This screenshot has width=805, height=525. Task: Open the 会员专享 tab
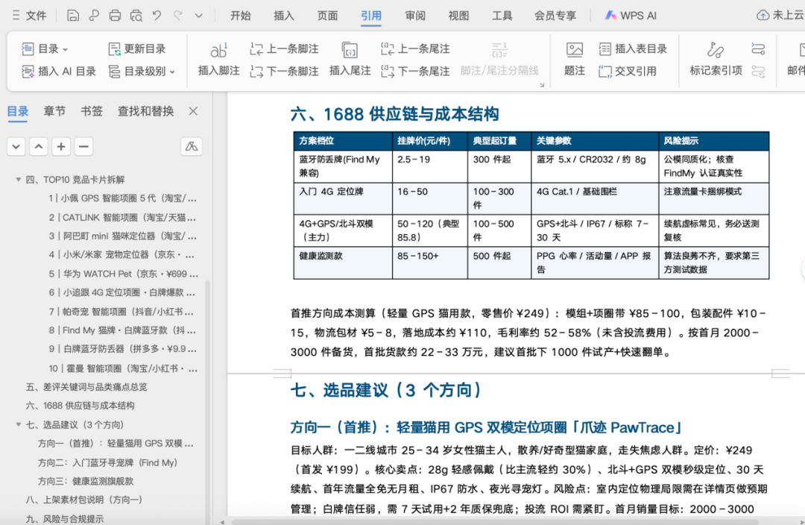tap(555, 16)
